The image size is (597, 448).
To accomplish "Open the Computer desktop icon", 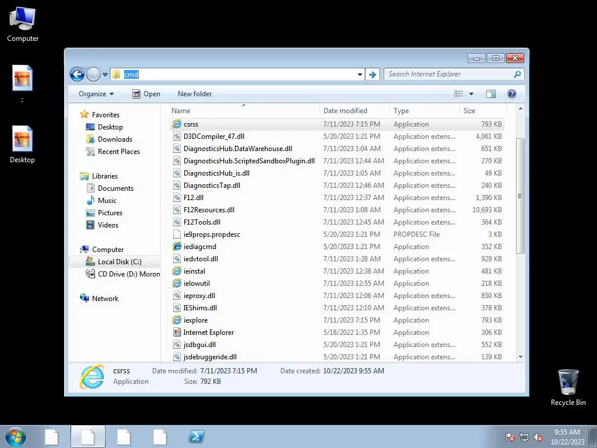I will click(23, 24).
